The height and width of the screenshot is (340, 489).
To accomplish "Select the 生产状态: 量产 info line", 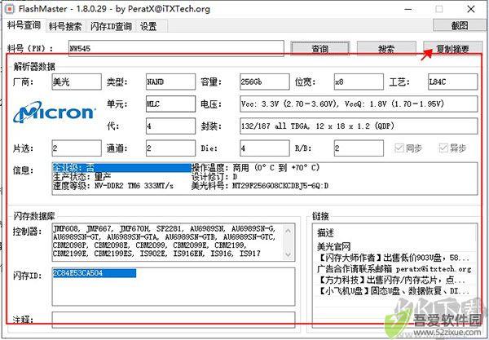I will [x=82, y=177].
